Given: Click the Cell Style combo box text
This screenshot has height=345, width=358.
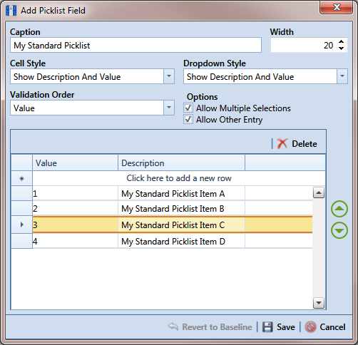Looking at the screenshot, I should point(67,77).
